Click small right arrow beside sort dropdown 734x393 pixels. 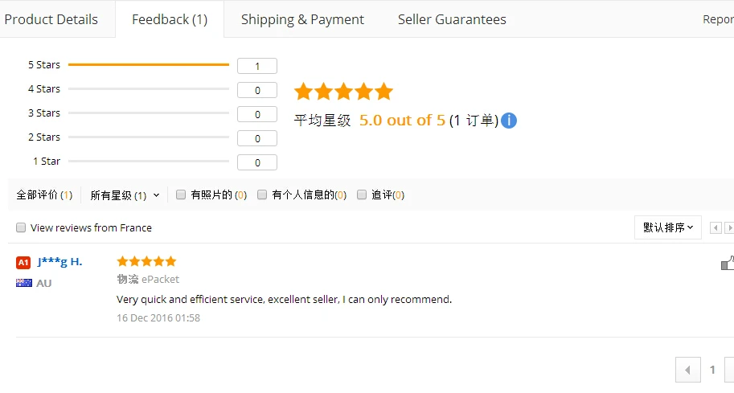[729, 228]
